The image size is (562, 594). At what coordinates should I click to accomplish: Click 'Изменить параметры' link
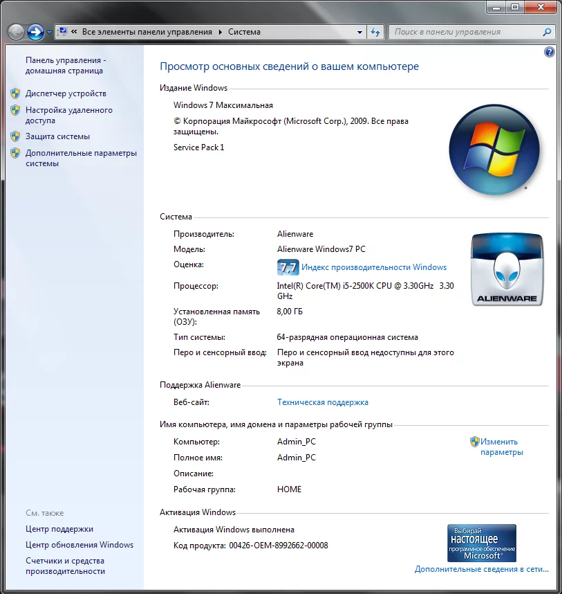coord(501,447)
